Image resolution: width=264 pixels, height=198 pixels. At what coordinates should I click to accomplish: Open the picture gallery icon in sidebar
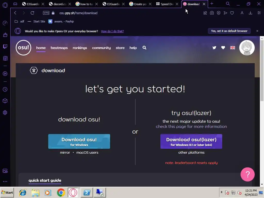5,171
